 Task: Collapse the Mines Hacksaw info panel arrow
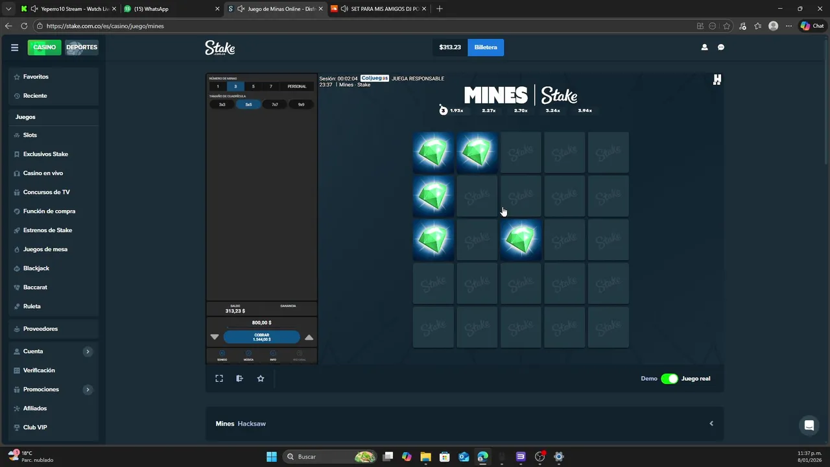(x=711, y=424)
